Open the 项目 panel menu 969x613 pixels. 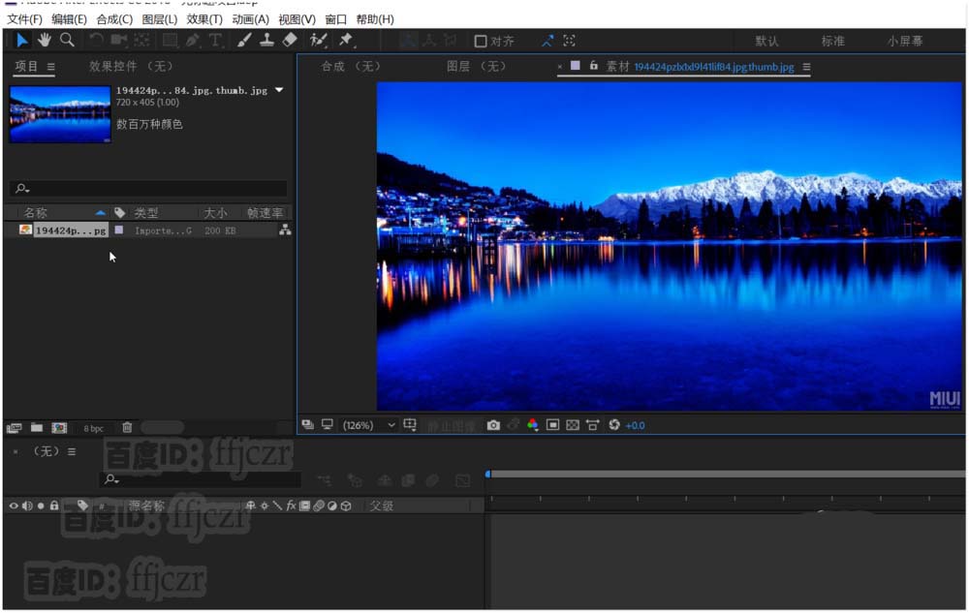point(51,67)
